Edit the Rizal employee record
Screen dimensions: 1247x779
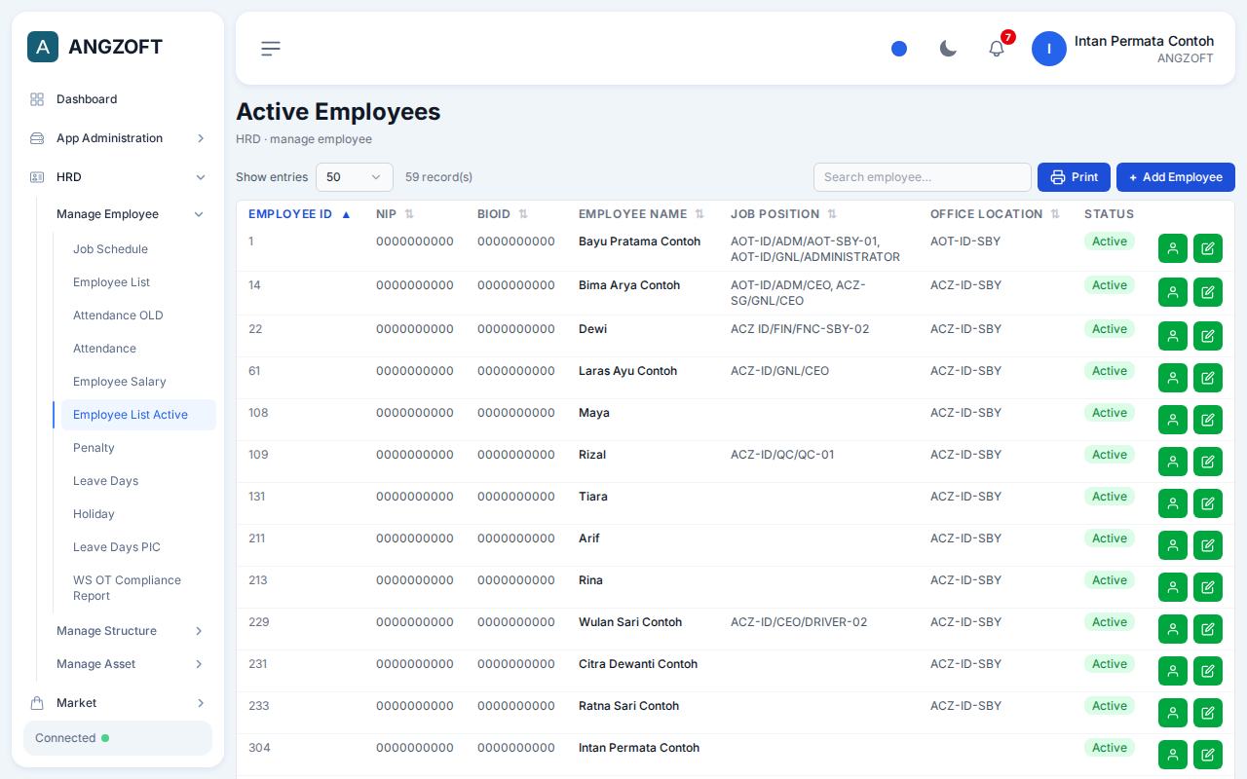[x=1208, y=462]
